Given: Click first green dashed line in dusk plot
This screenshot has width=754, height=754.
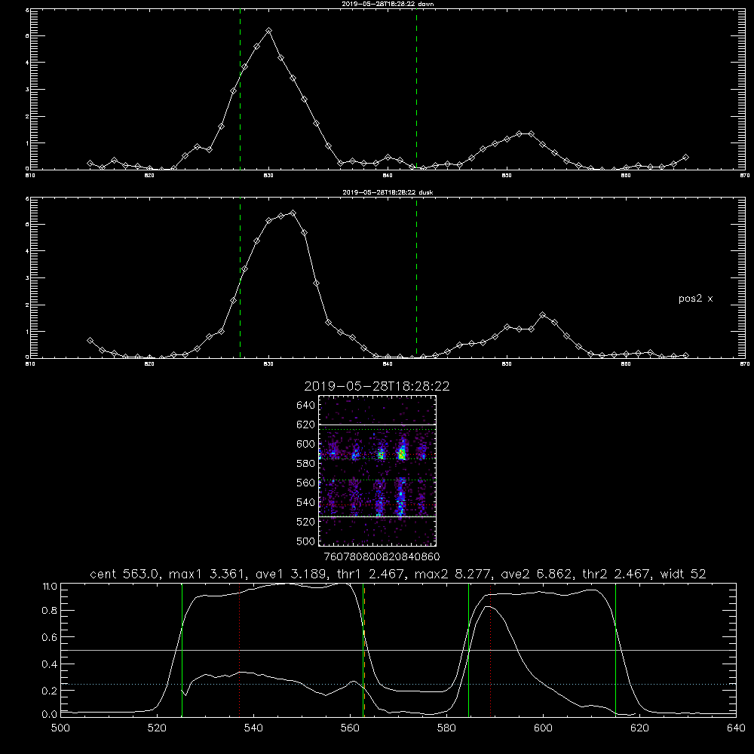Looking at the screenshot, I should 240,279.
